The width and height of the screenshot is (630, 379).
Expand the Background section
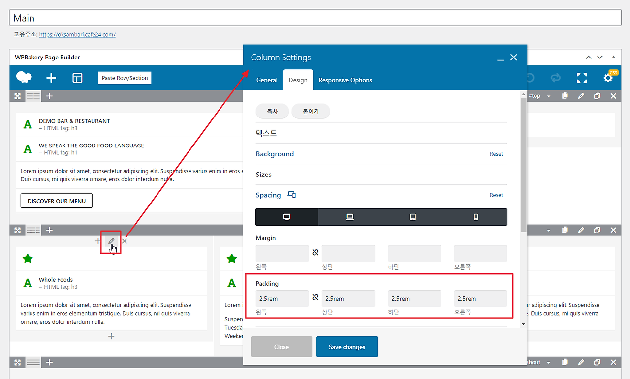[x=275, y=154]
